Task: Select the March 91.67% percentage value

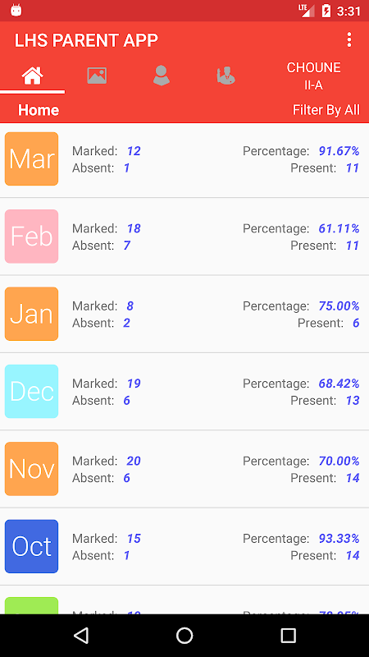Action: [339, 151]
